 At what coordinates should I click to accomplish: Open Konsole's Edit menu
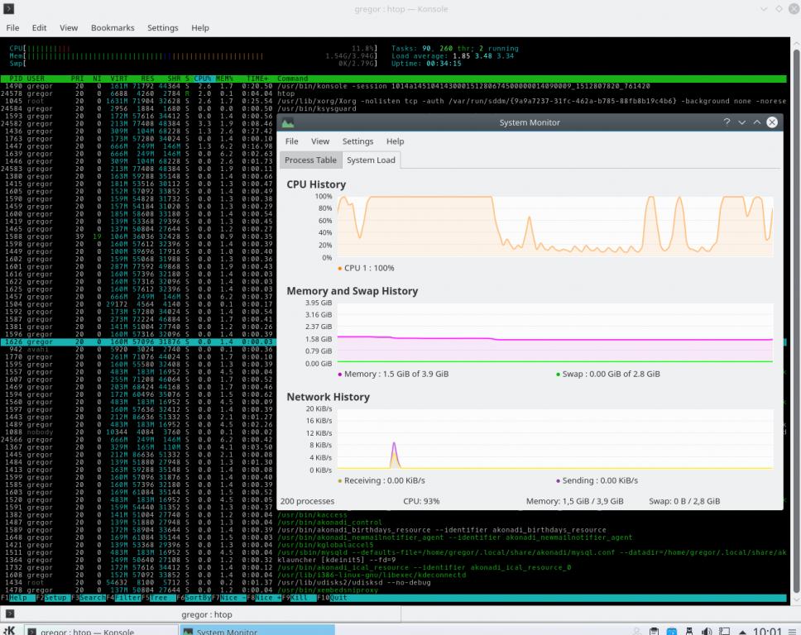[39, 27]
